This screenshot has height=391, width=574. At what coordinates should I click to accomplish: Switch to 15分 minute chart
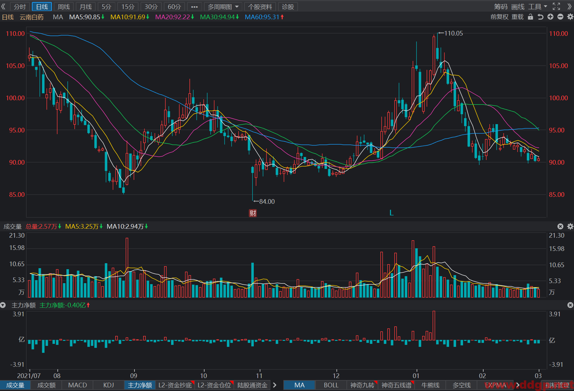click(x=128, y=7)
